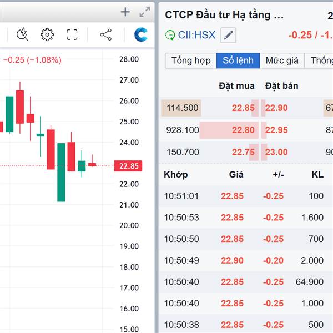Image resolution: width=333 pixels, height=333 pixels.
Task: Click the blue C logo icon
Action: 141,35
